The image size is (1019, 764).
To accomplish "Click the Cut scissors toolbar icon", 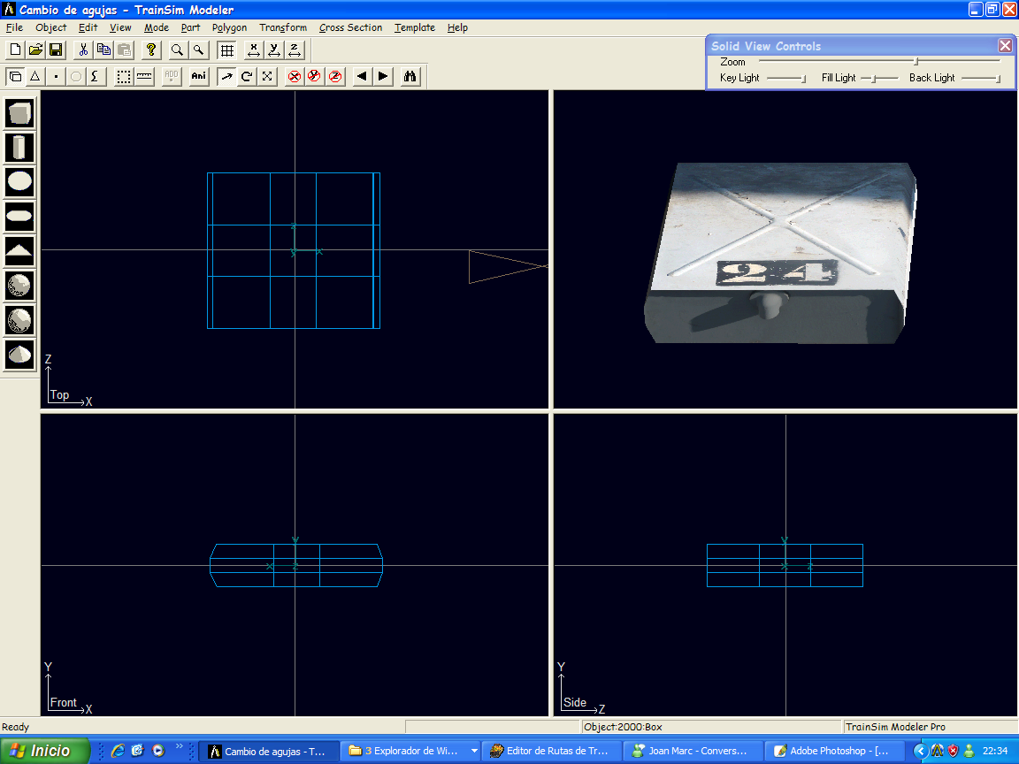I will click(x=83, y=50).
